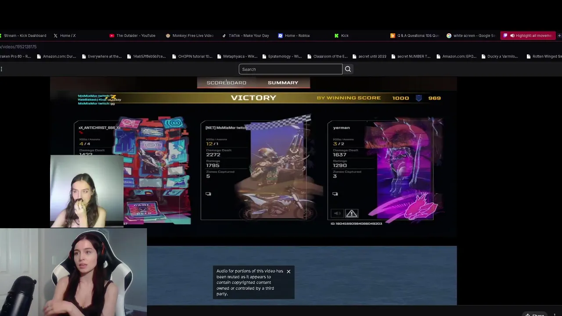
Task: Open the Amazon.com: EPO... bookmark
Action: [456, 56]
